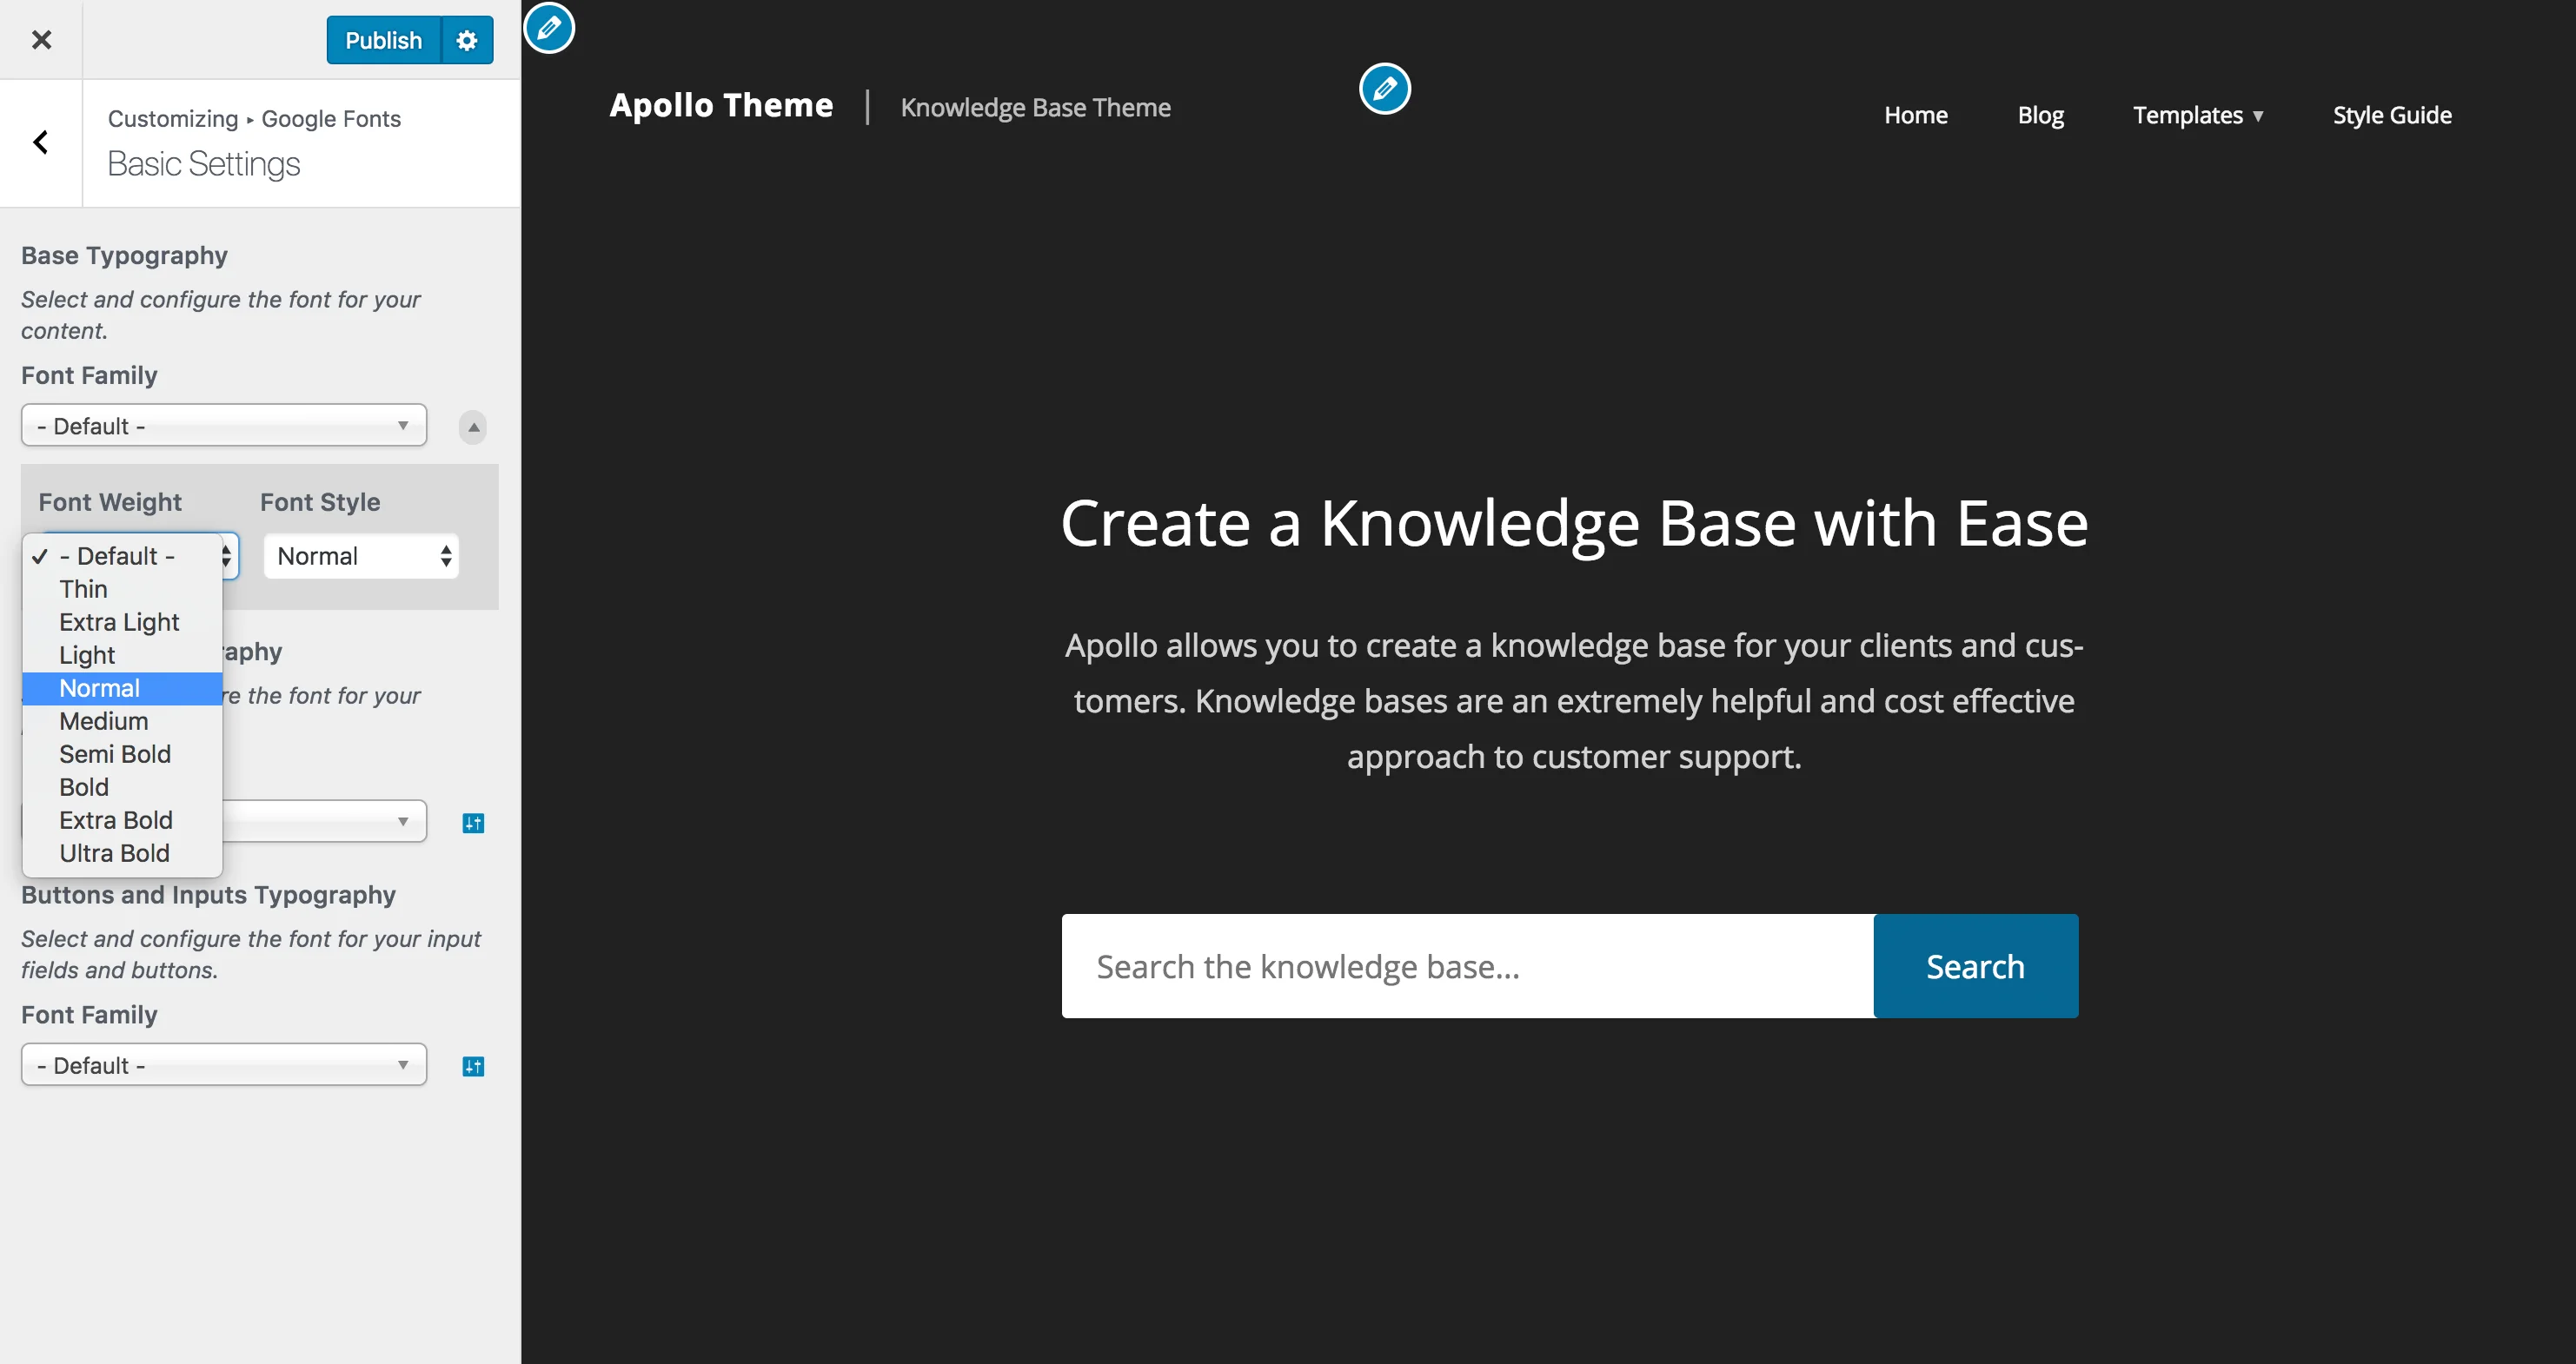Open Base Typography Font Family dropdown
The image size is (2576, 1364).
pos(224,426)
